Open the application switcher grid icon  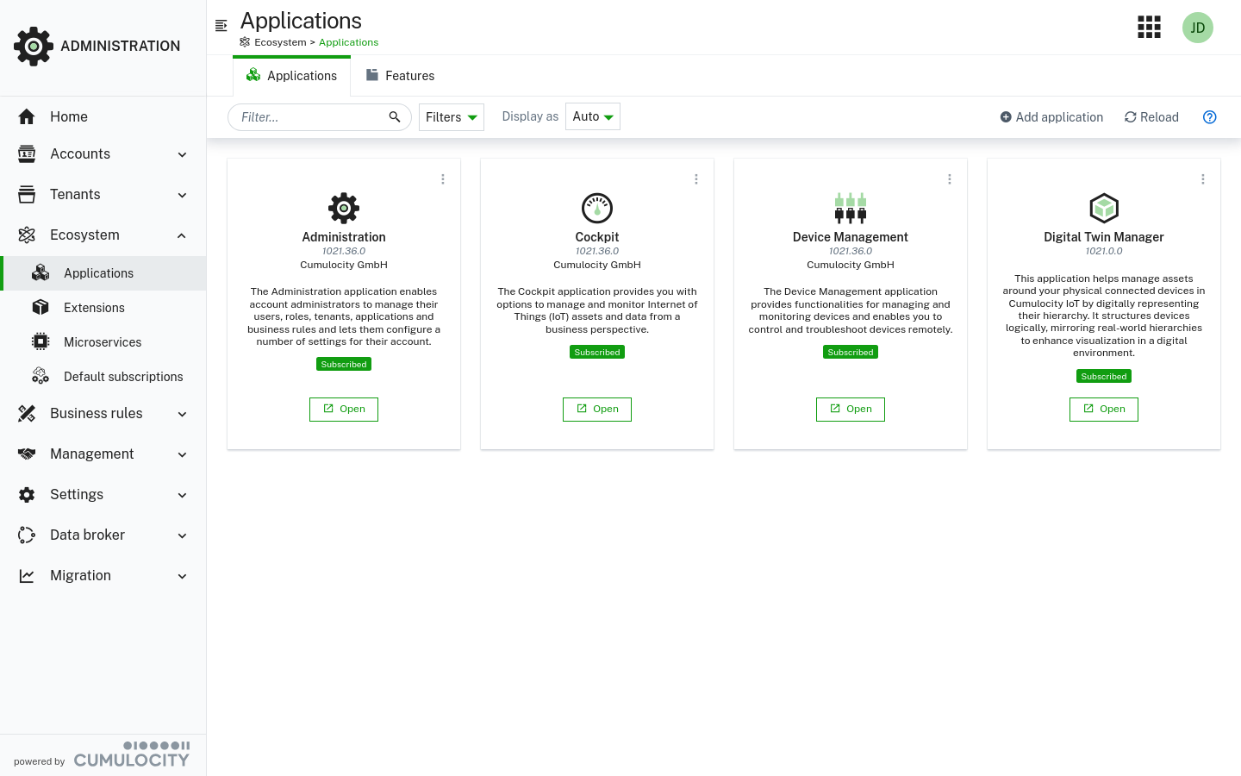(x=1149, y=27)
